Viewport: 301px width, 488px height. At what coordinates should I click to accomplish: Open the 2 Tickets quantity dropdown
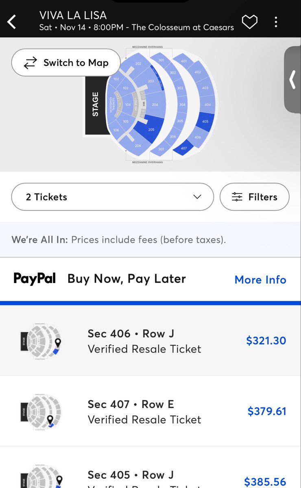(x=113, y=197)
